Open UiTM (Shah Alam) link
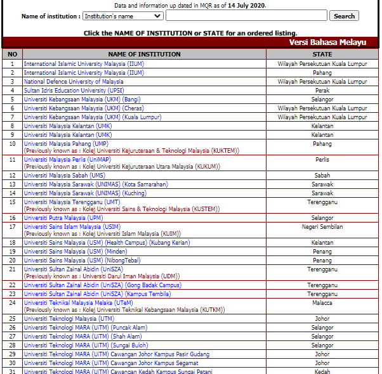Image resolution: width=382 pixels, height=374 pixels. 83,337
